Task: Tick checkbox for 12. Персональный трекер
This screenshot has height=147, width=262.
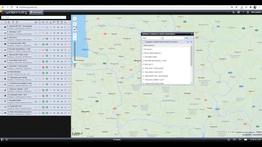Action: (2, 79)
